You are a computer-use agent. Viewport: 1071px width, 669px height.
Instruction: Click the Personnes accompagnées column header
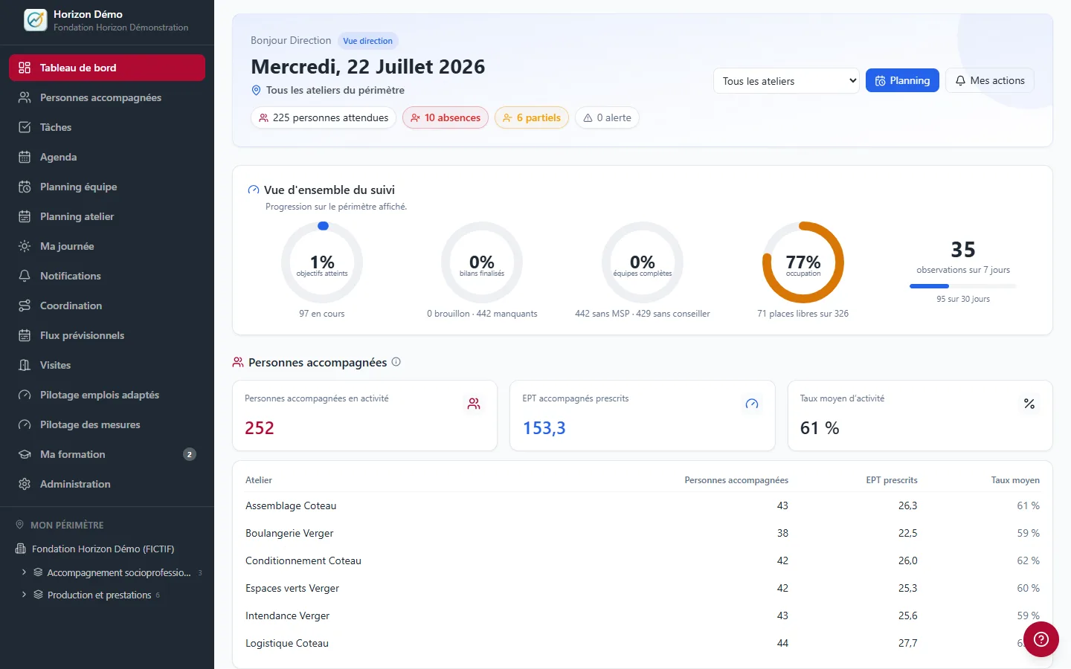(x=736, y=480)
